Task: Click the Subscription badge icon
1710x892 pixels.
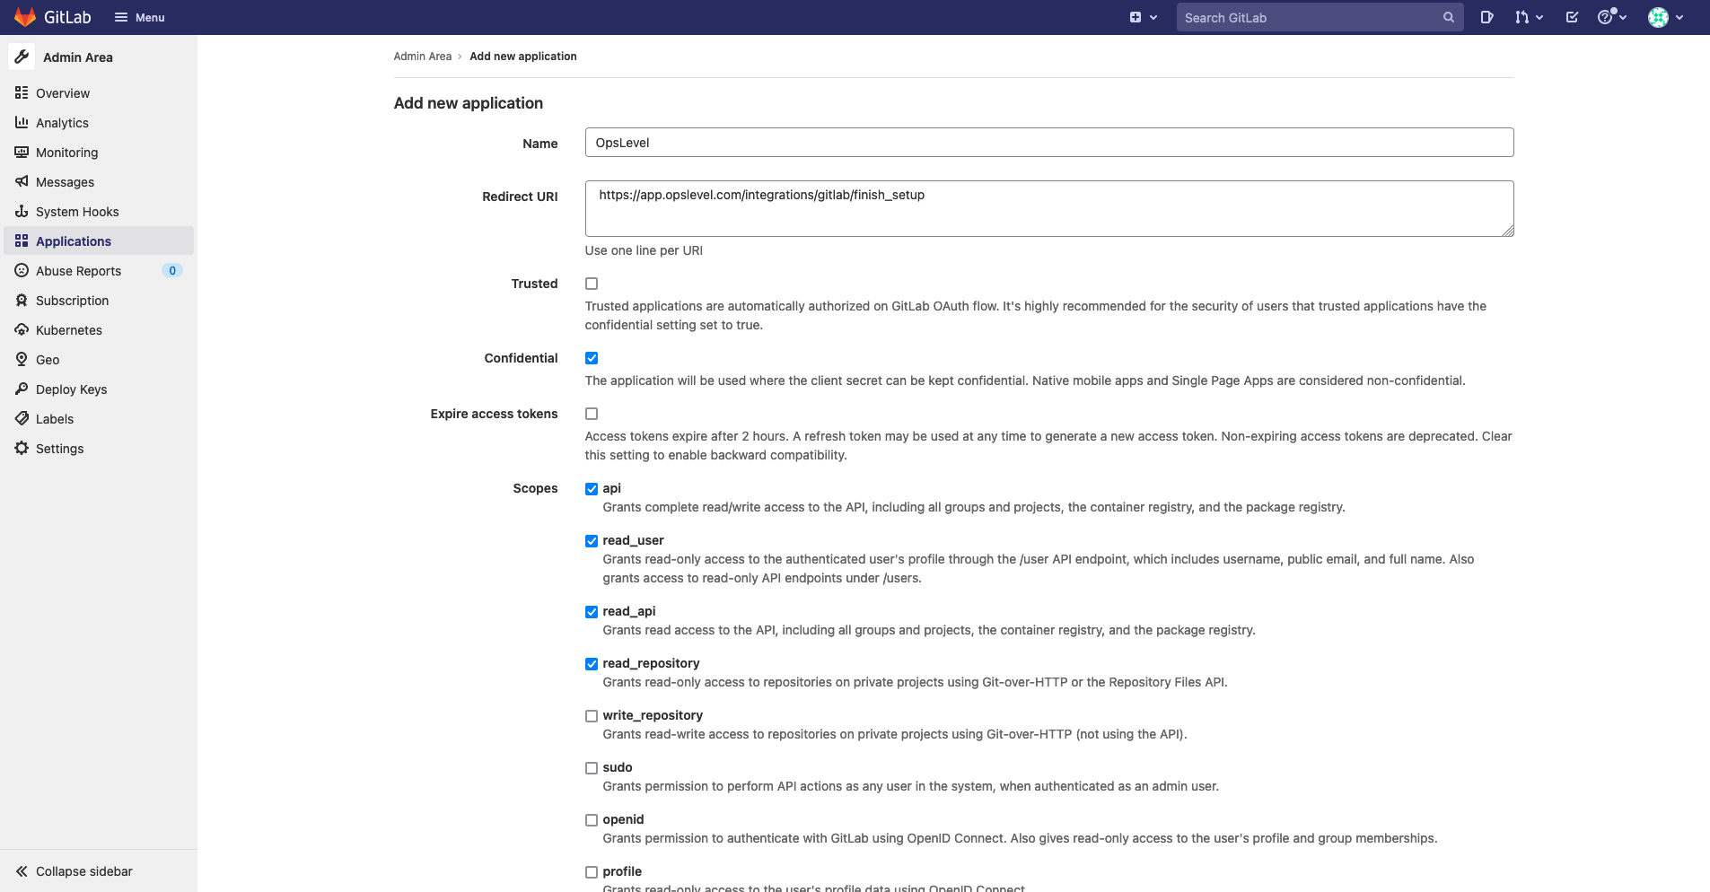Action: [22, 300]
